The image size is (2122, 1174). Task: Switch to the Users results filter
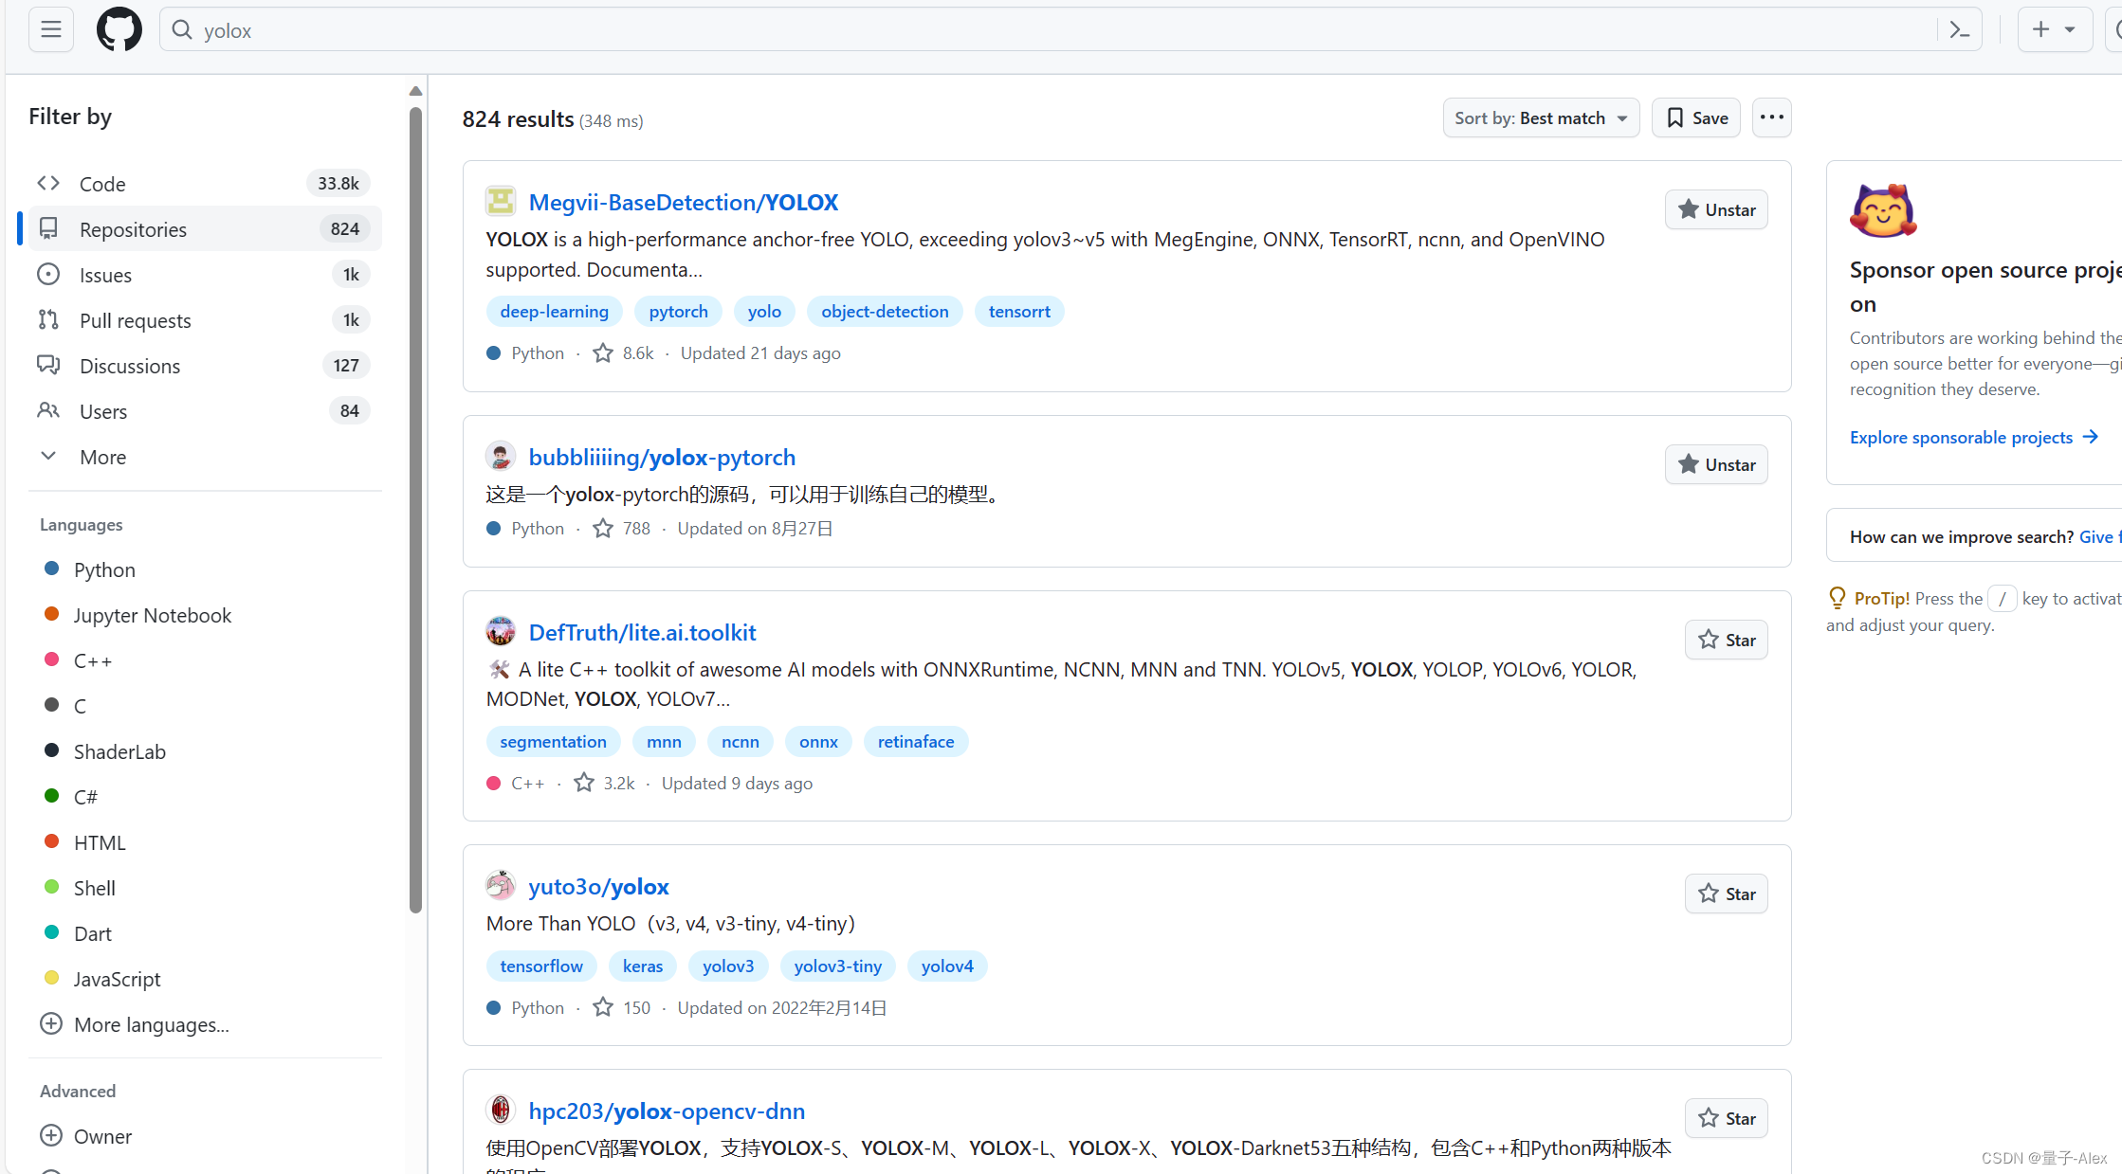coord(101,410)
